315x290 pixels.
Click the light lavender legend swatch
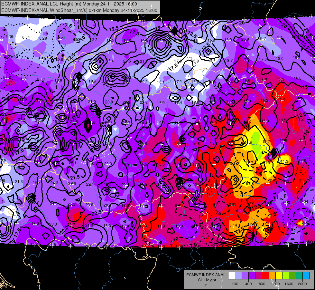pyautogui.click(x=238, y=276)
